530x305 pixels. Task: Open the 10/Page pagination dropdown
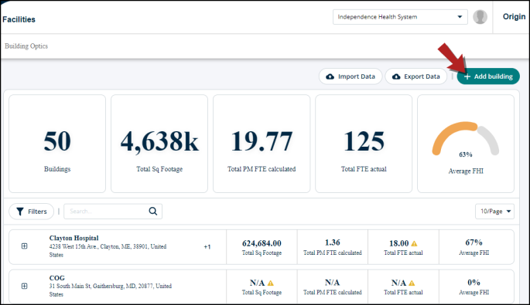coord(494,212)
